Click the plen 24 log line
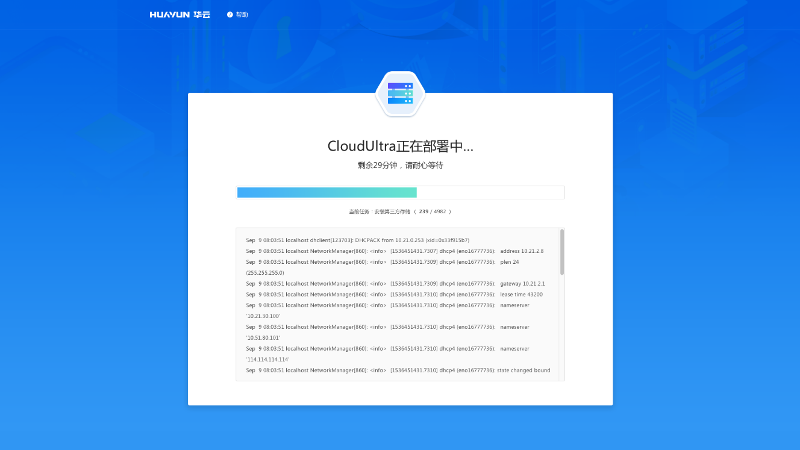 click(x=383, y=262)
